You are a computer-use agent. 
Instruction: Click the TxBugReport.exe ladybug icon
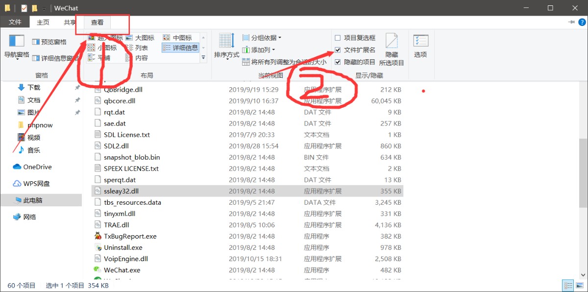(98, 236)
